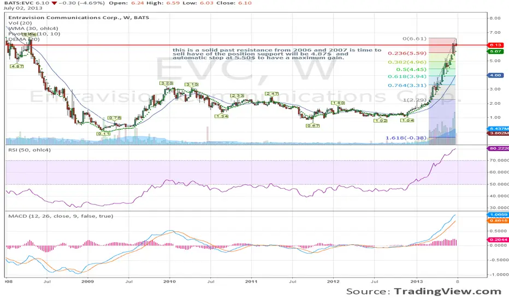
Task: Click 70.0000 on the RSI axis
Action: pyautogui.click(x=499, y=160)
